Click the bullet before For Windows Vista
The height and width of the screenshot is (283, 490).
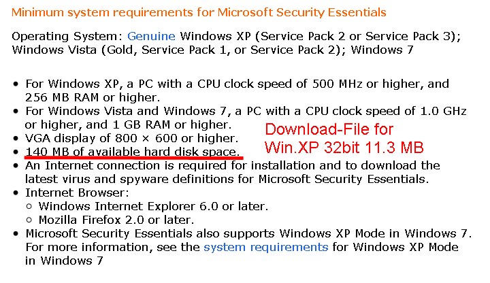pyautogui.click(x=16, y=112)
